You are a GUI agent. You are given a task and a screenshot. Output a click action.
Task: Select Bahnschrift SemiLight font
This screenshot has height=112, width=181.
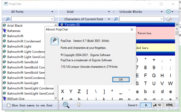[23, 83]
